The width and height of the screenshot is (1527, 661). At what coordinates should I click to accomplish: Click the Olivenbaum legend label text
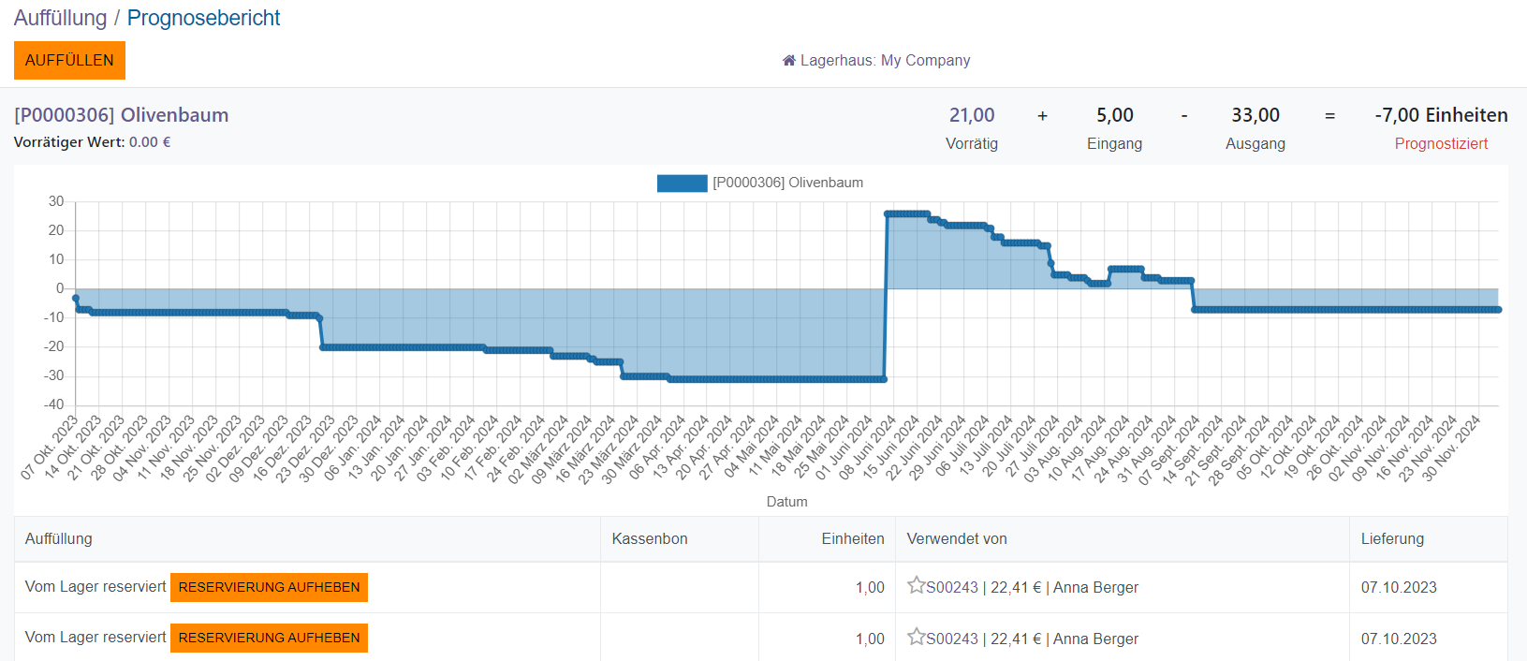pyautogui.click(x=787, y=184)
